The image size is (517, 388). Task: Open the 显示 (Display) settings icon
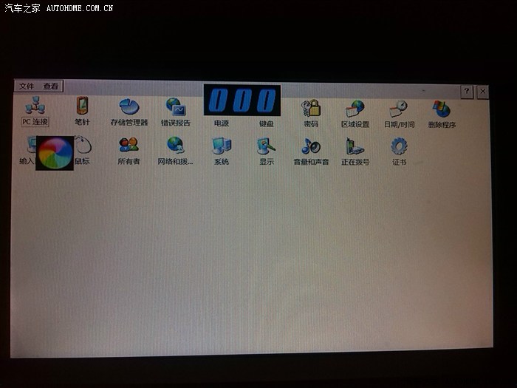[x=267, y=146]
